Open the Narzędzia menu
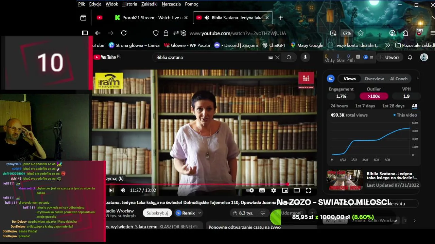Screen dimensions: 435x244 (171, 4)
